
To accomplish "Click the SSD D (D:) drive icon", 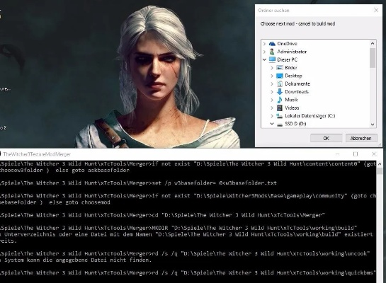I will pyautogui.click(x=280, y=124).
